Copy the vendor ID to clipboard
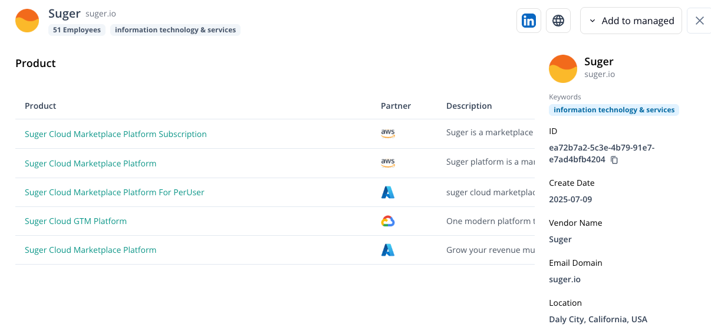Viewport: 711px width, 334px height. click(x=614, y=160)
